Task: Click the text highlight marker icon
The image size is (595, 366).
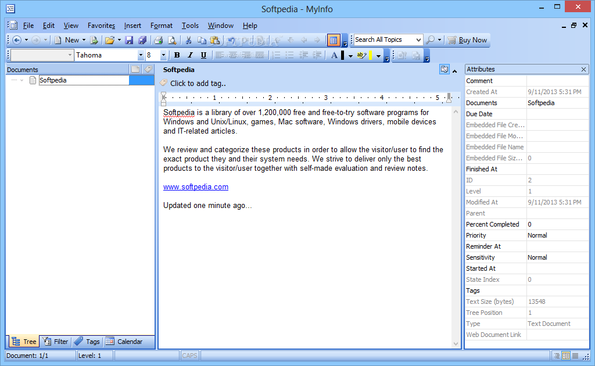Action: [x=361, y=55]
